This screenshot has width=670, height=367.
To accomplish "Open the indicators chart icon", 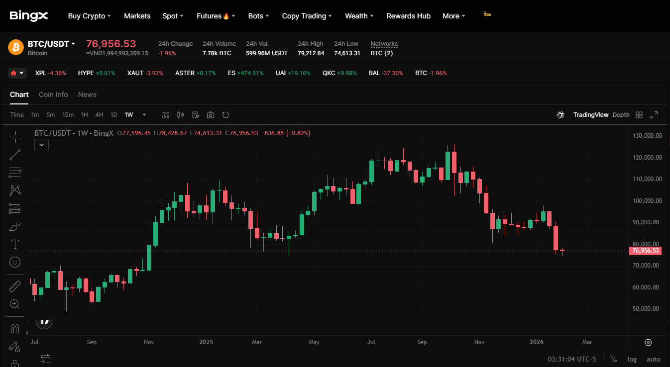I will 166,115.
